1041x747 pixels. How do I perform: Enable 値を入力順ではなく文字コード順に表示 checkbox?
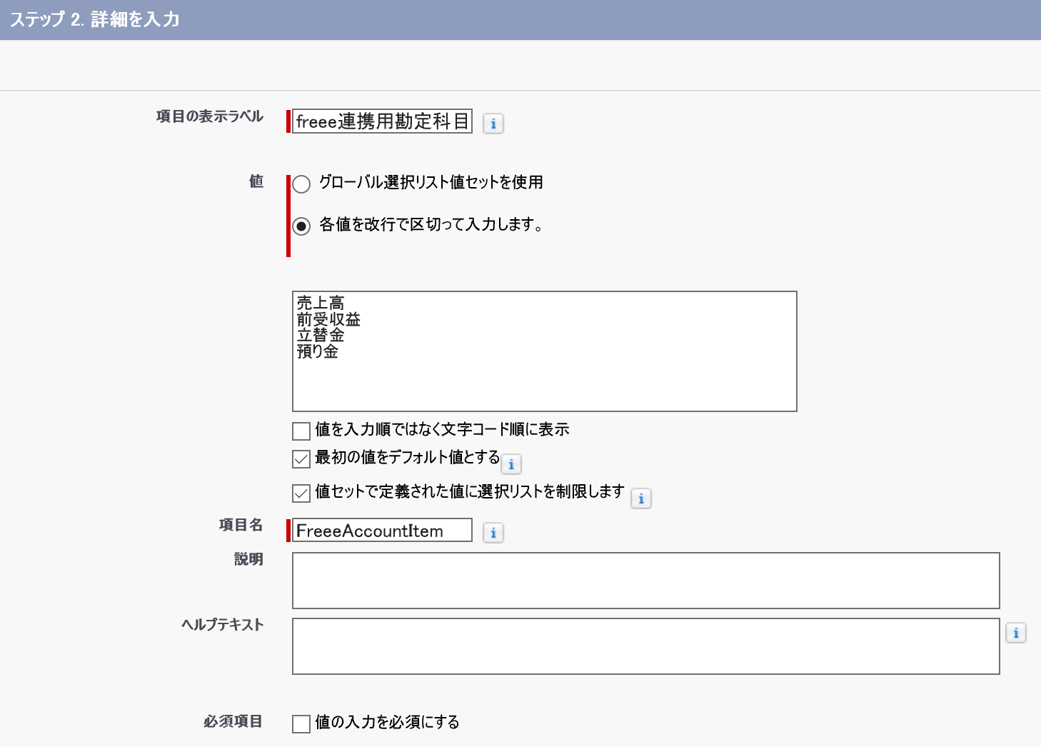point(301,431)
